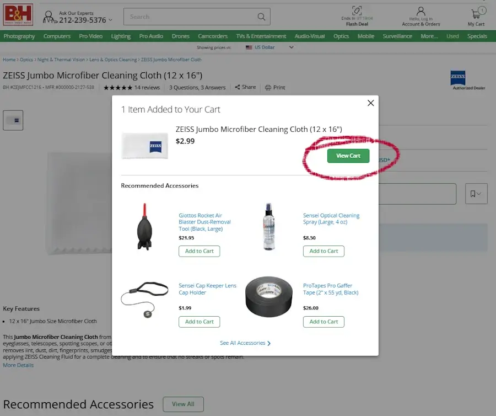
Task: Add Sensei Cap Keeper to cart
Action: click(x=200, y=322)
